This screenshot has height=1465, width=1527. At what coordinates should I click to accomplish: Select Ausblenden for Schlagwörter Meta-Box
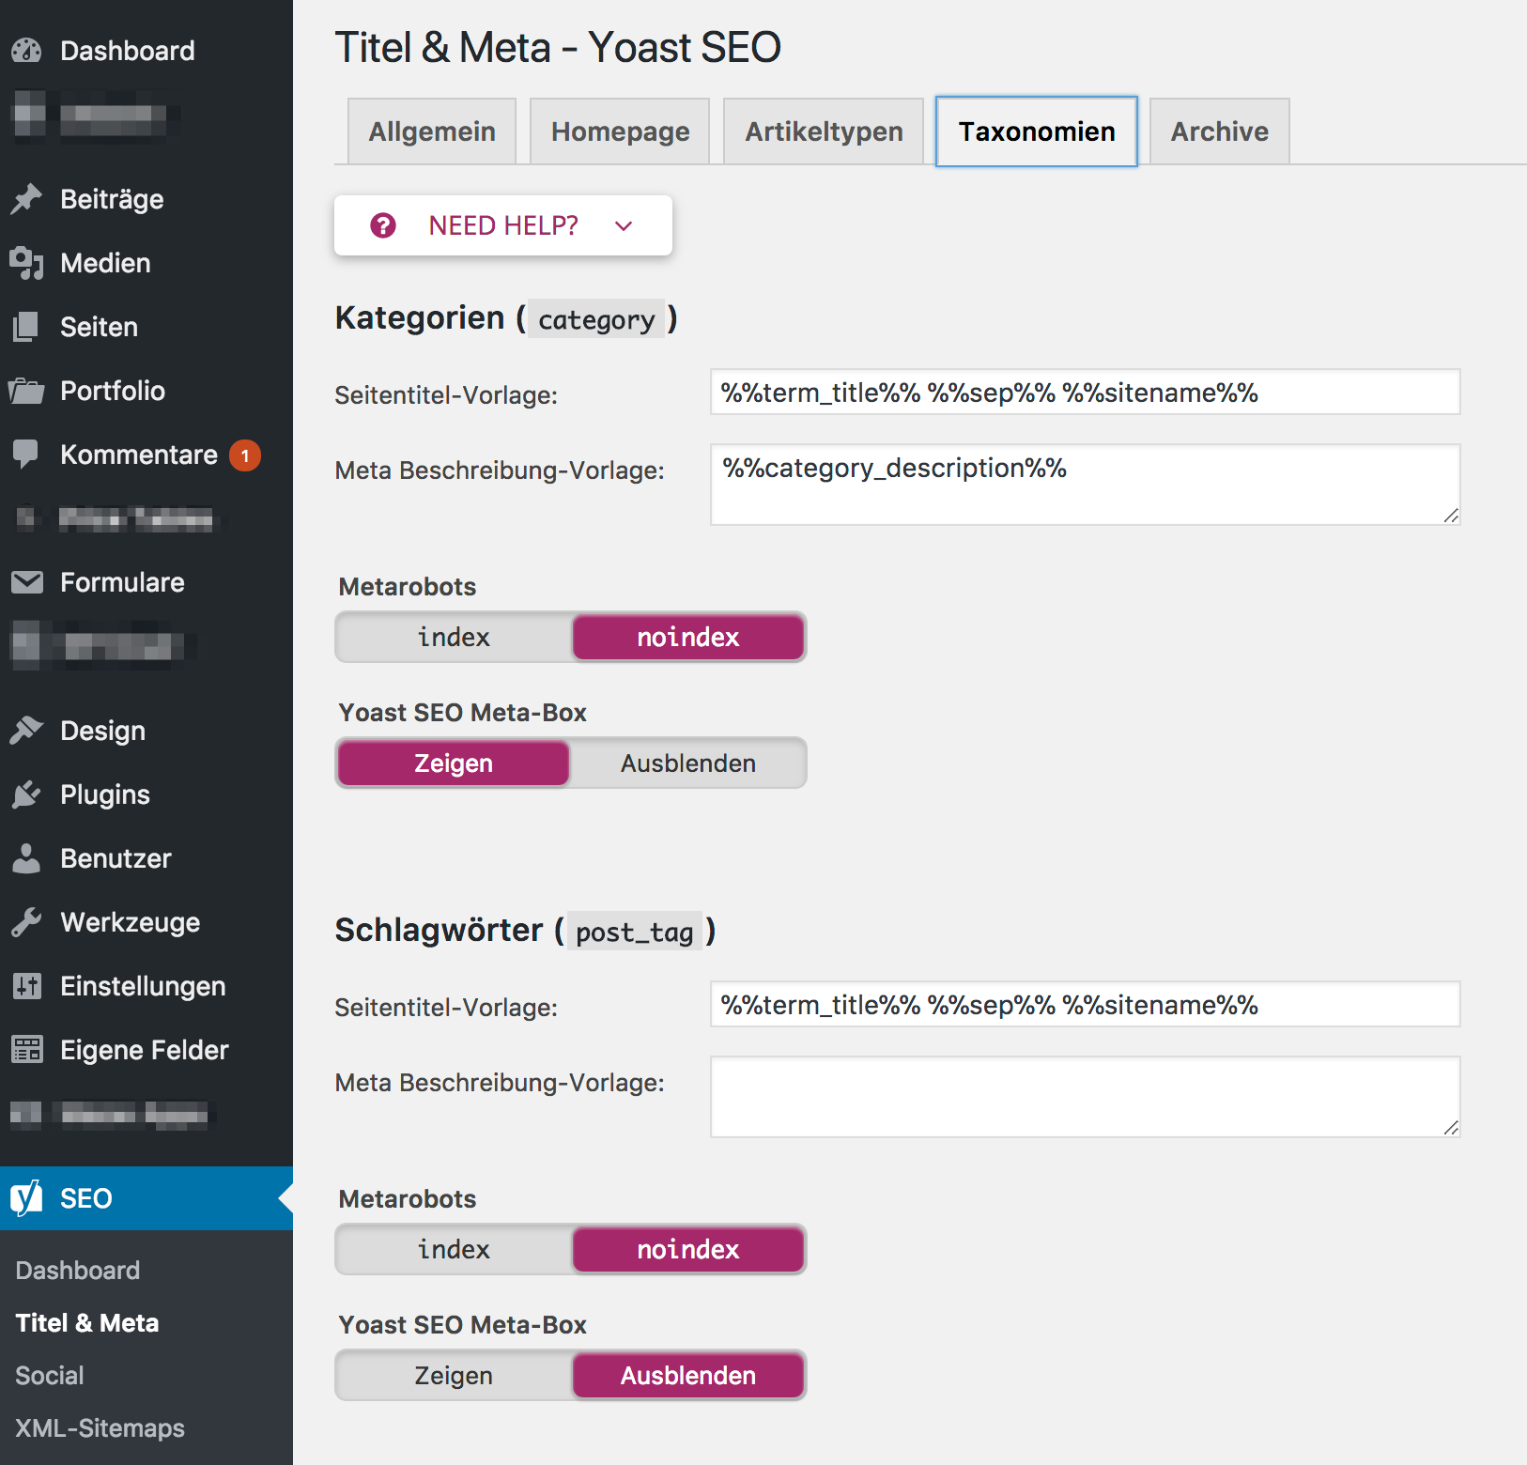(x=688, y=1376)
